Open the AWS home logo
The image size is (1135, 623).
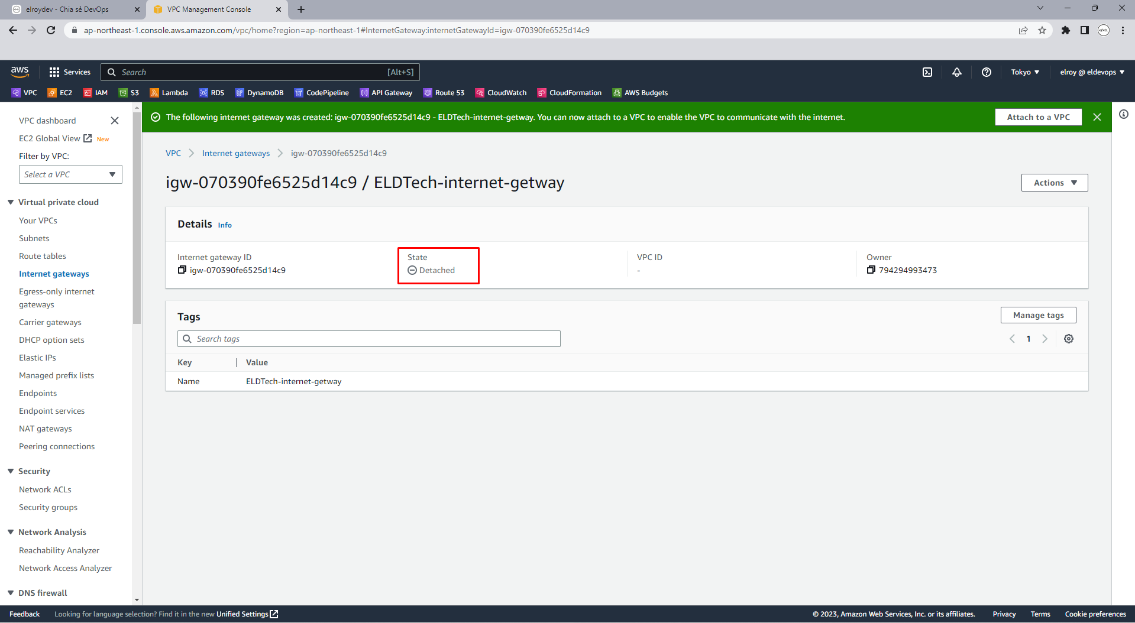tap(20, 72)
